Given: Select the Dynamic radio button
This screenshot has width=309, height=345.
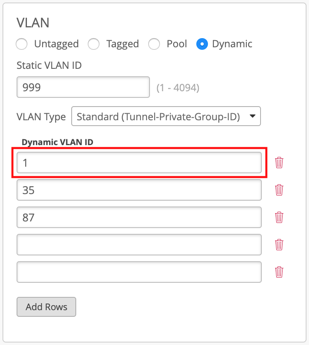Looking at the screenshot, I should click(x=202, y=44).
